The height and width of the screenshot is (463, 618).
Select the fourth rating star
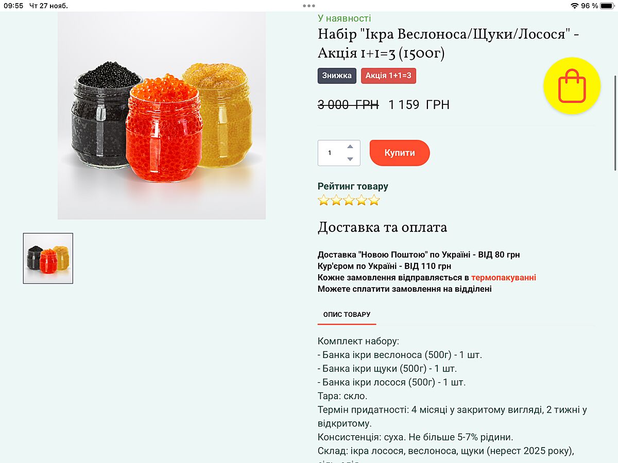point(361,201)
